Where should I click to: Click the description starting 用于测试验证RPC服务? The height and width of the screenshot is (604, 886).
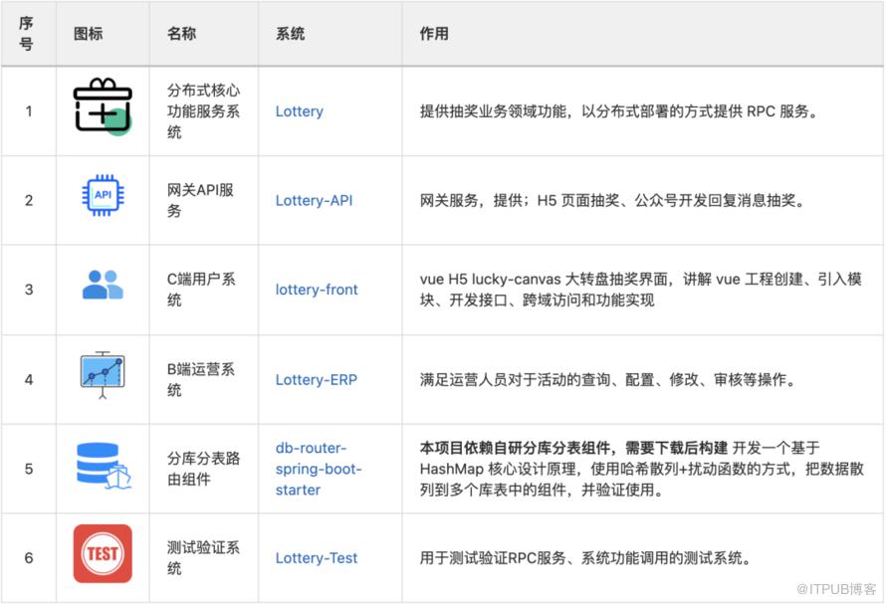586,558
